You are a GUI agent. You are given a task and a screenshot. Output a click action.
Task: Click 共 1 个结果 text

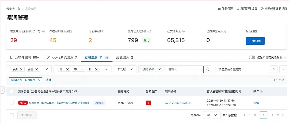pos(277,80)
